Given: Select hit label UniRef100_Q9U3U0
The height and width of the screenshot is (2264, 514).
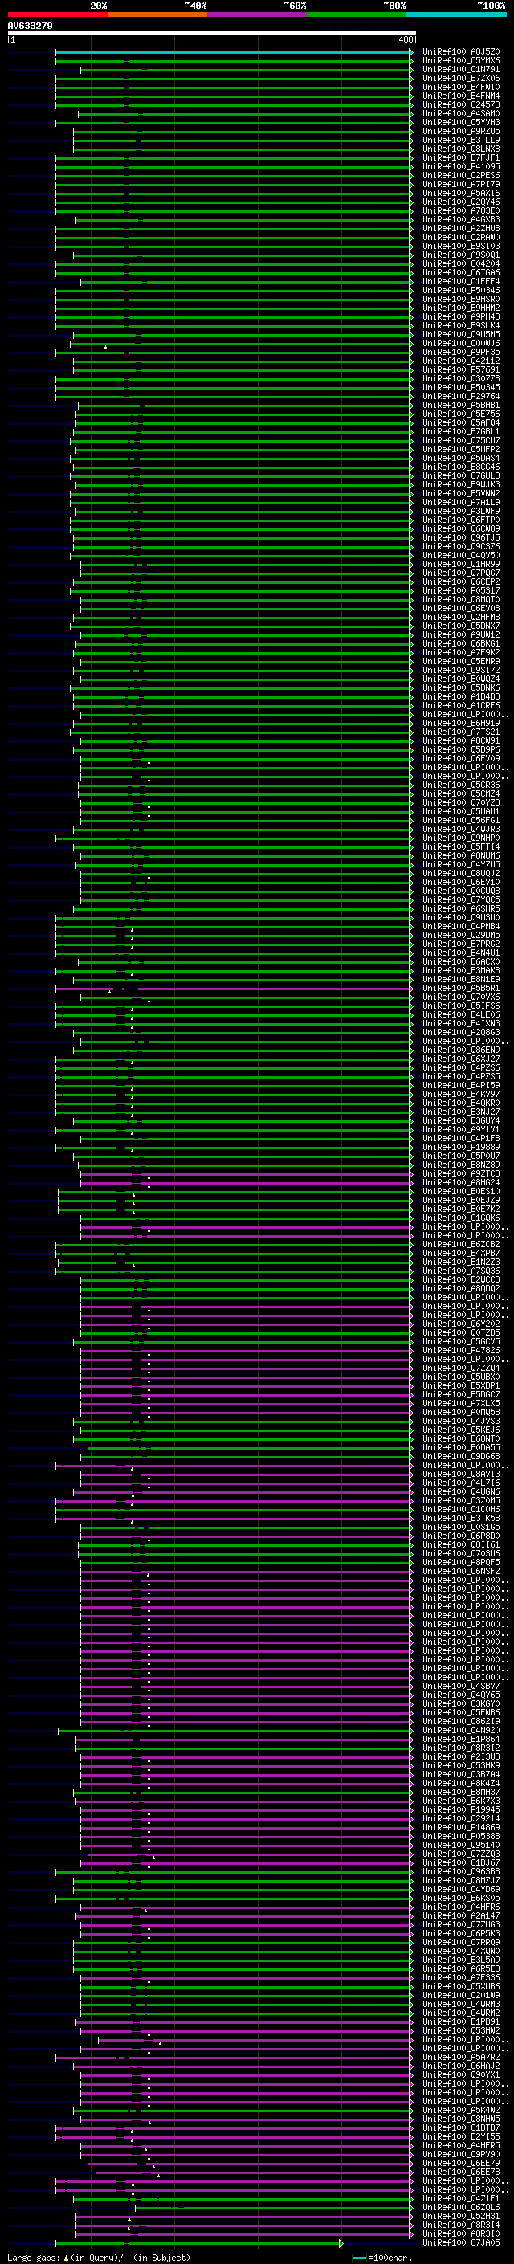Looking at the screenshot, I should 461,917.
